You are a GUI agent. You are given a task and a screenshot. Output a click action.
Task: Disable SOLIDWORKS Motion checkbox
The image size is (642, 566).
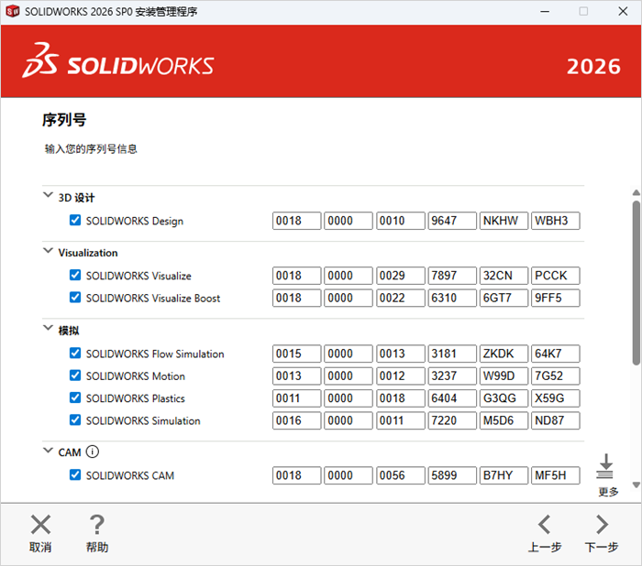click(x=75, y=376)
